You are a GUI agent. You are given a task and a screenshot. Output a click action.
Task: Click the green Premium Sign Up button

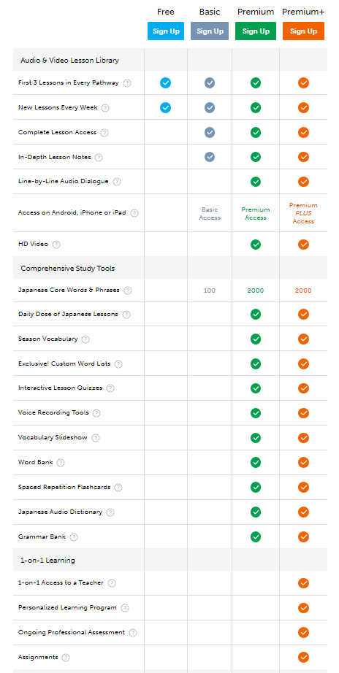(x=256, y=31)
